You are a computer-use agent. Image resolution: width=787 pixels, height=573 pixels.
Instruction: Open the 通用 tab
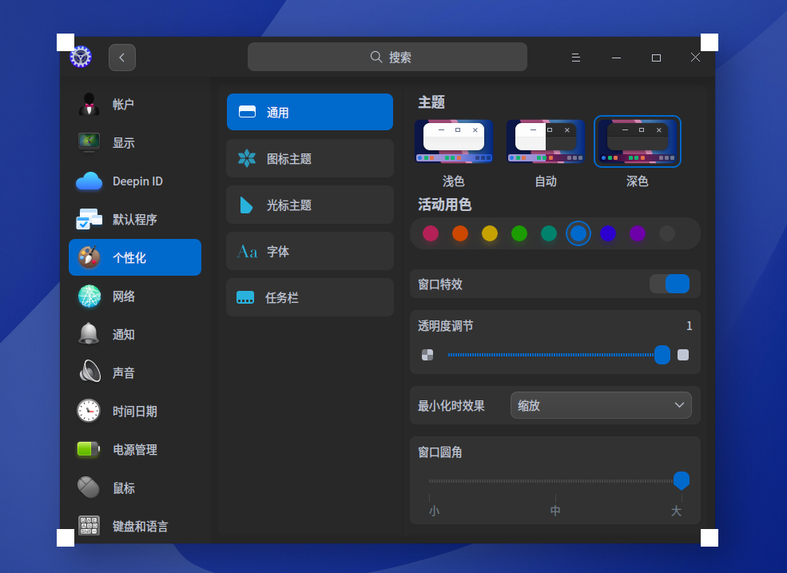click(x=310, y=112)
